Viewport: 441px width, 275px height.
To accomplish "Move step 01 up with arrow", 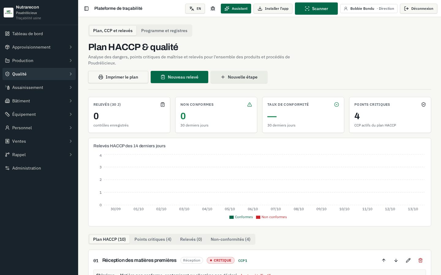I will [384, 260].
